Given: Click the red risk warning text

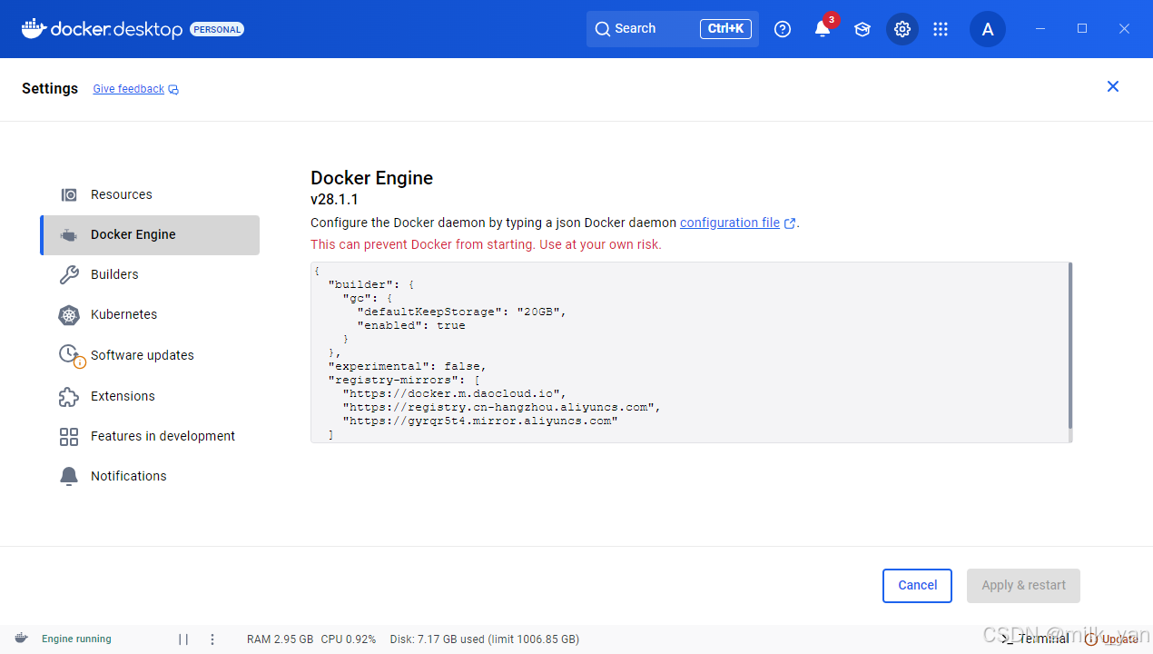Looking at the screenshot, I should coord(486,244).
